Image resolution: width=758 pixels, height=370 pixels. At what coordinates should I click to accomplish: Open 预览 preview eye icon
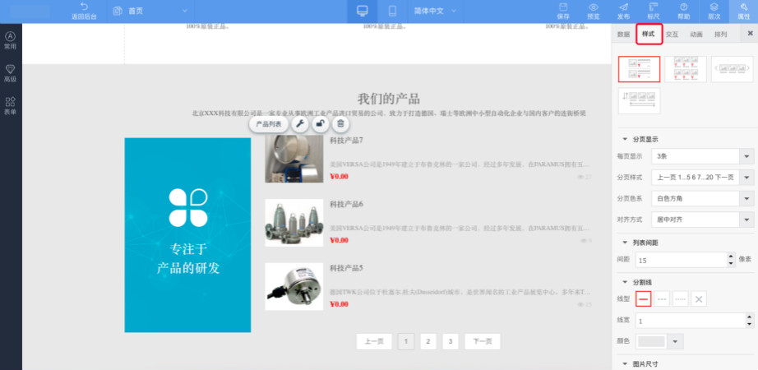tap(594, 11)
